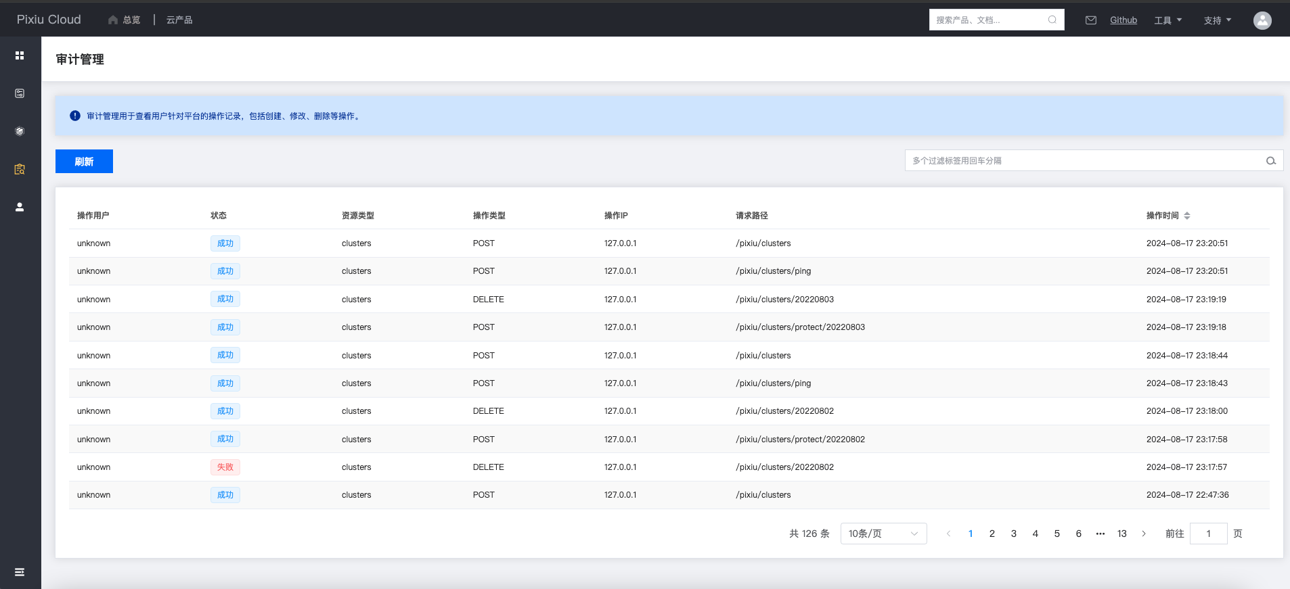The image size is (1290, 589).
Task: Select current page 1 in pagination
Action: (x=971, y=534)
